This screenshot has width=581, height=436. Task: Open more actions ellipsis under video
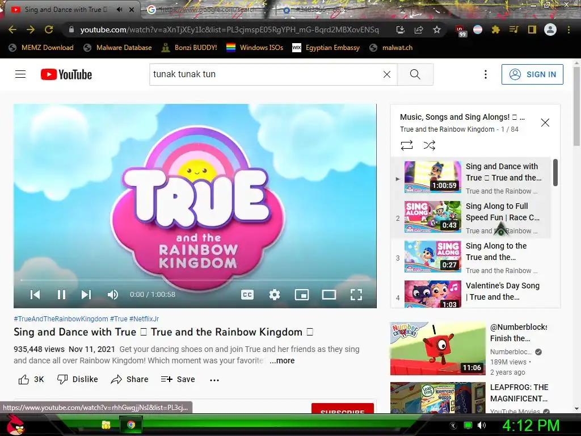(214, 380)
